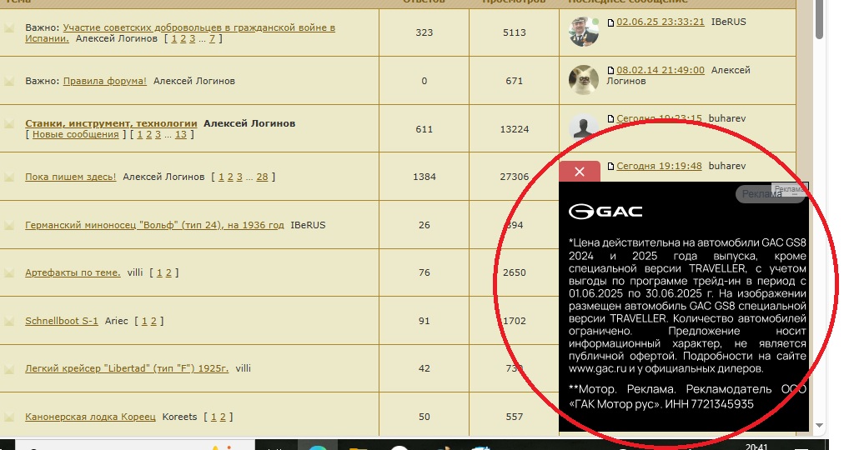Open the Германский миноносец "Вольф" topic
The height and width of the screenshot is (450, 854).
tap(154, 225)
